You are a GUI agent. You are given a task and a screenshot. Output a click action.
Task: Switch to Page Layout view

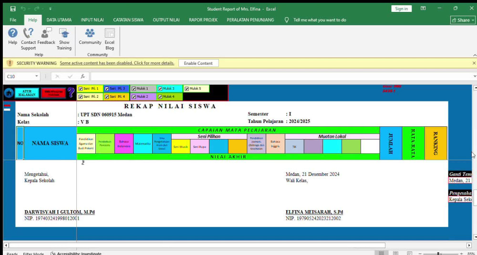click(395, 253)
